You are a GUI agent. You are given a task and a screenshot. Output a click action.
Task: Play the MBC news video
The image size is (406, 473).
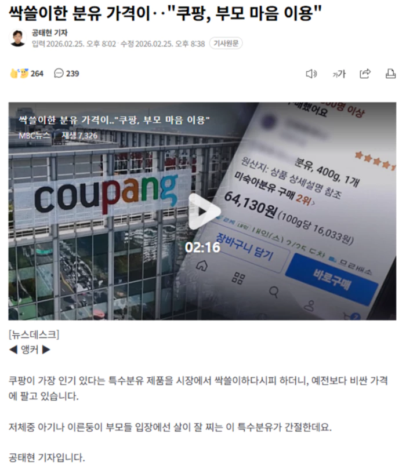coord(204,212)
